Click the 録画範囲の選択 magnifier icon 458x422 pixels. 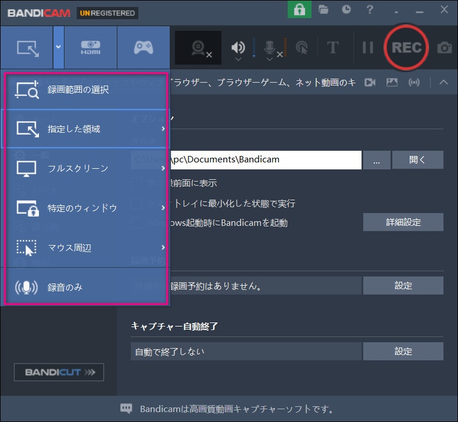coord(27,90)
